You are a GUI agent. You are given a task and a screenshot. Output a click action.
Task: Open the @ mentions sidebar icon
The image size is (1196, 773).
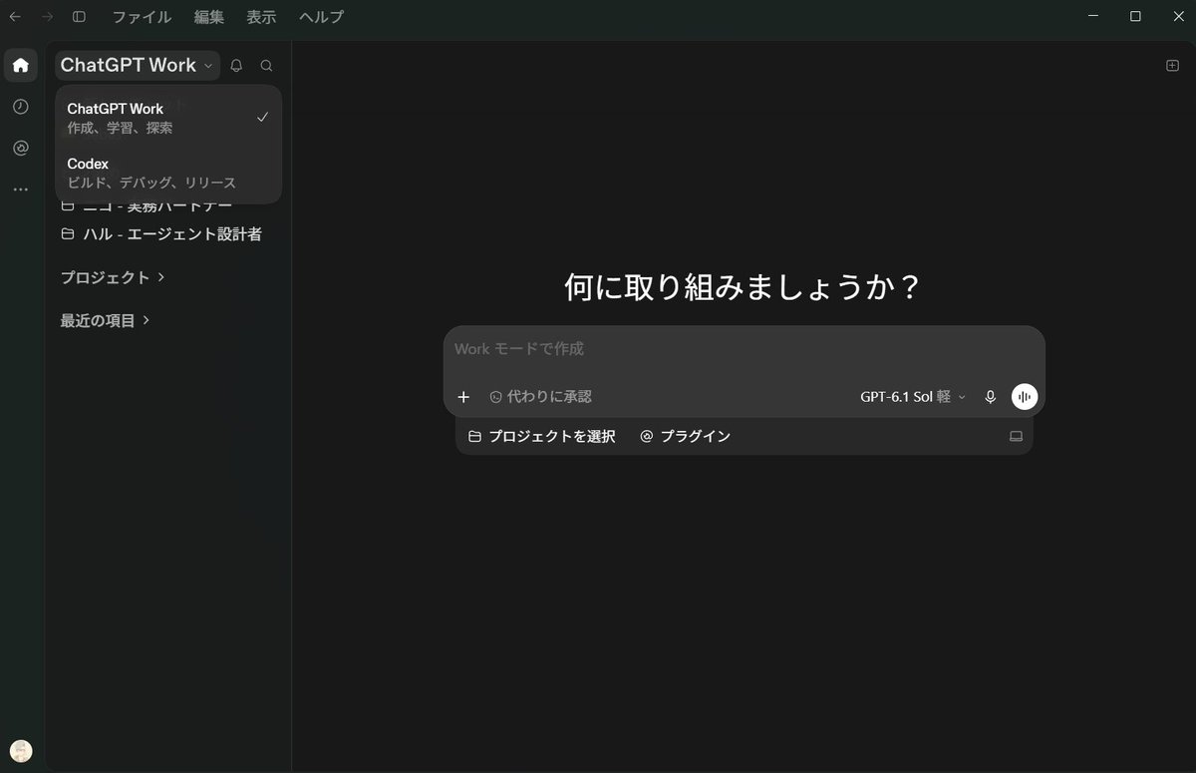21,148
